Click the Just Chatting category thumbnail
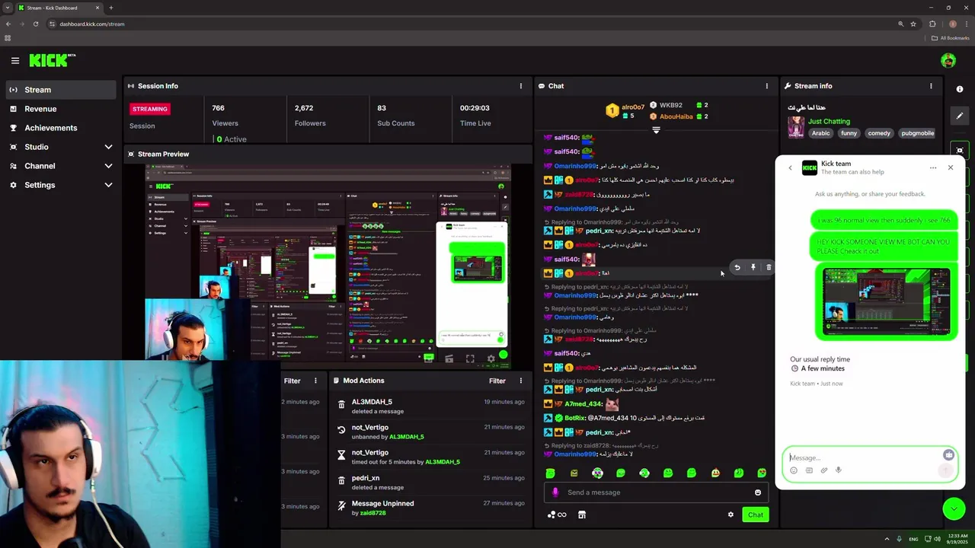Screen dimensions: 975x548 point(796,127)
